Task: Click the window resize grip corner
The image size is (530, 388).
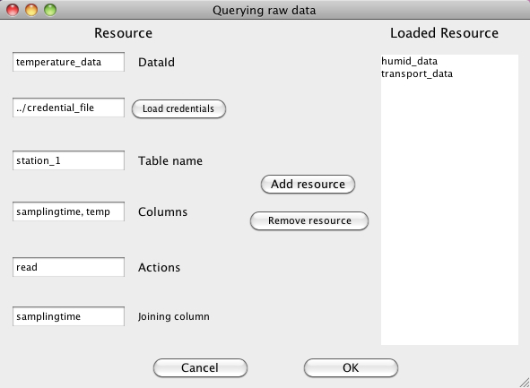Action: pyautogui.click(x=525, y=383)
